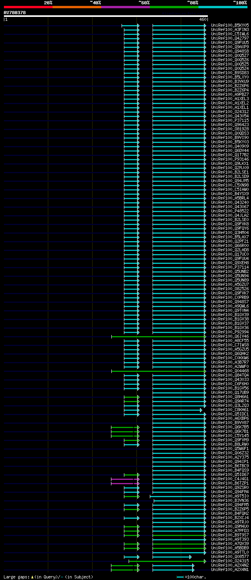251x580 pixels.
Task: Select the UniRef100_B9VI90 label
Action: (x=230, y=137)
